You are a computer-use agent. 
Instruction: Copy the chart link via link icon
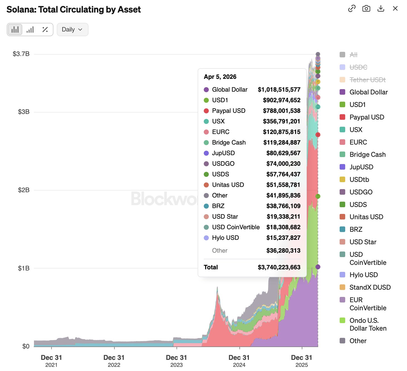(352, 9)
